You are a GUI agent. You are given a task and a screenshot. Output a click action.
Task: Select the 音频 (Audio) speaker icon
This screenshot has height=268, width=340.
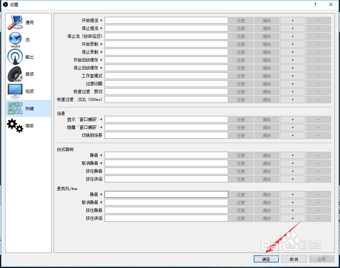[15, 74]
